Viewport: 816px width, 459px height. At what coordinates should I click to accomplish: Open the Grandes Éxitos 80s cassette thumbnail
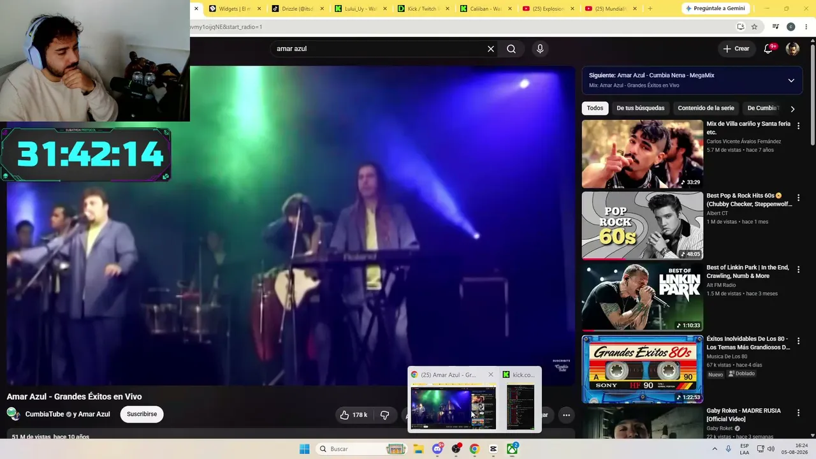click(x=643, y=370)
